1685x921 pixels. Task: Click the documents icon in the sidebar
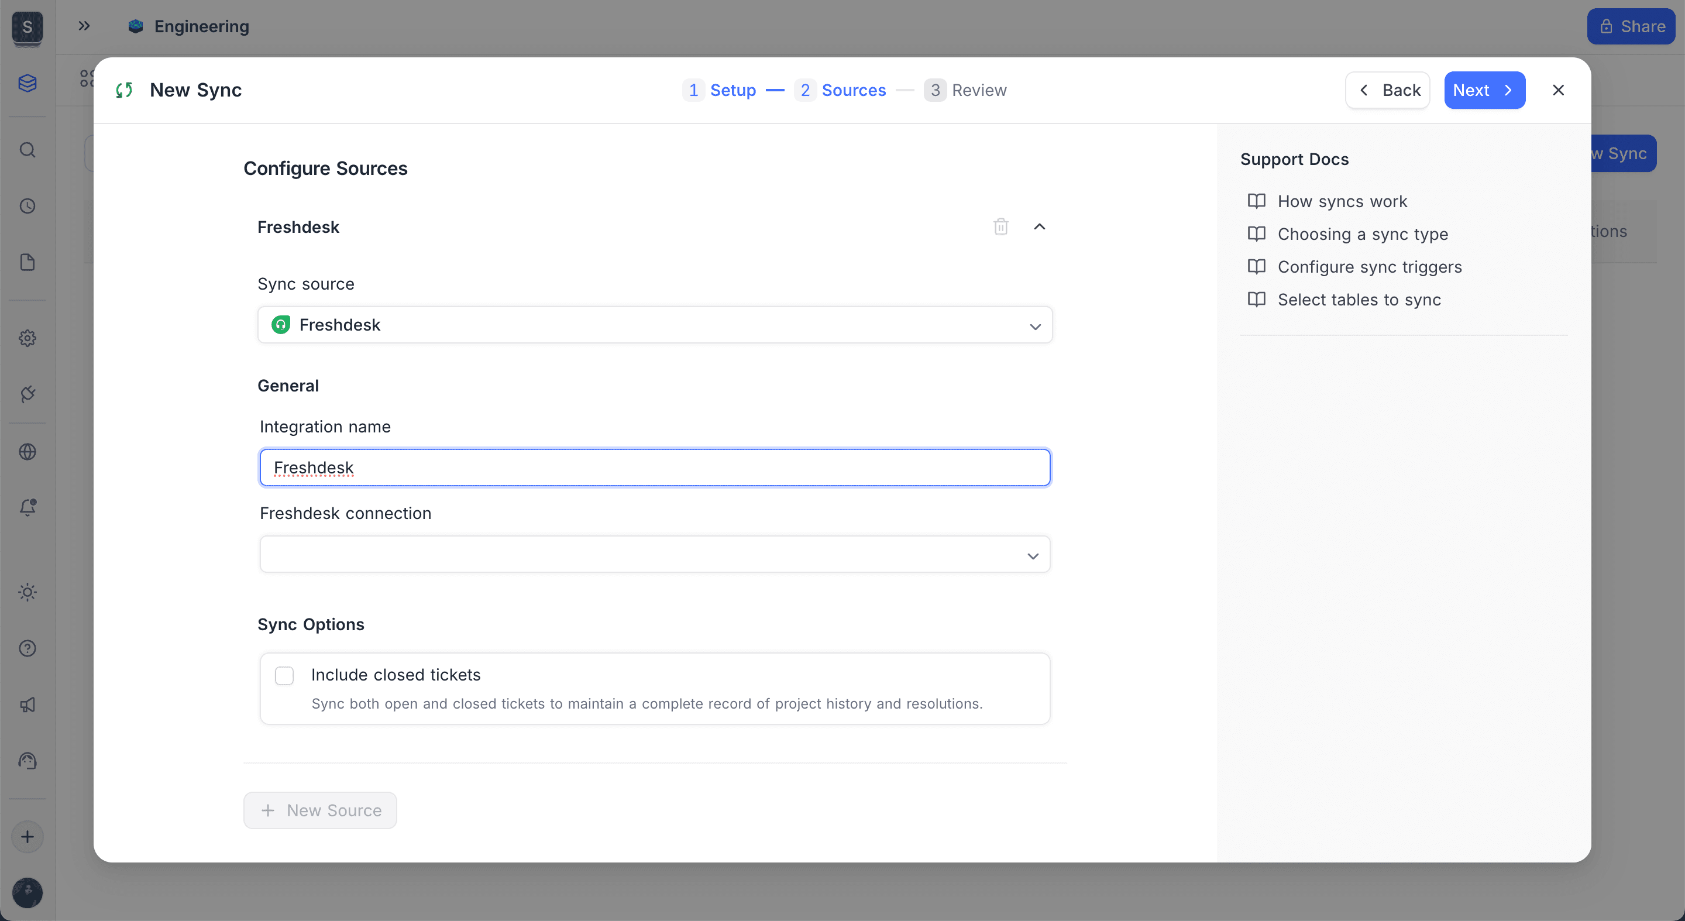pyautogui.click(x=27, y=262)
